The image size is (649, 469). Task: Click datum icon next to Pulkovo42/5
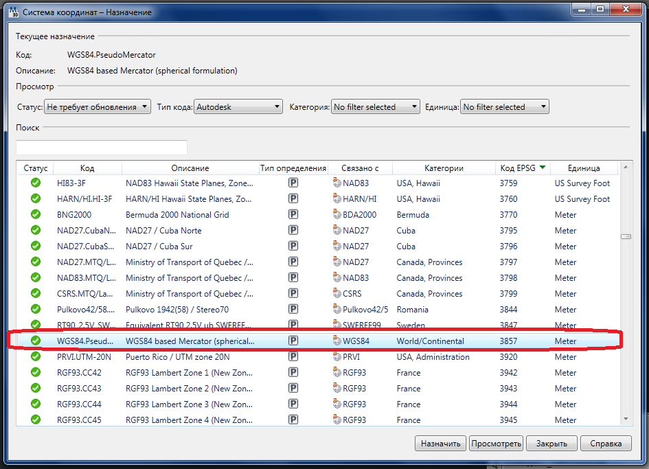337,310
